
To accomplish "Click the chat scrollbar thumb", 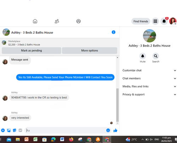I will tap(118, 105).
